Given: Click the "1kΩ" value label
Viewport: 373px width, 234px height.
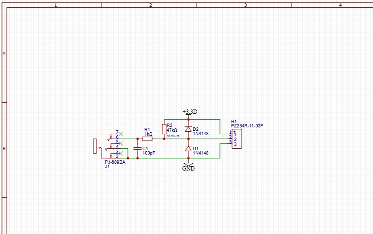Looking at the screenshot, I should click(x=148, y=134).
